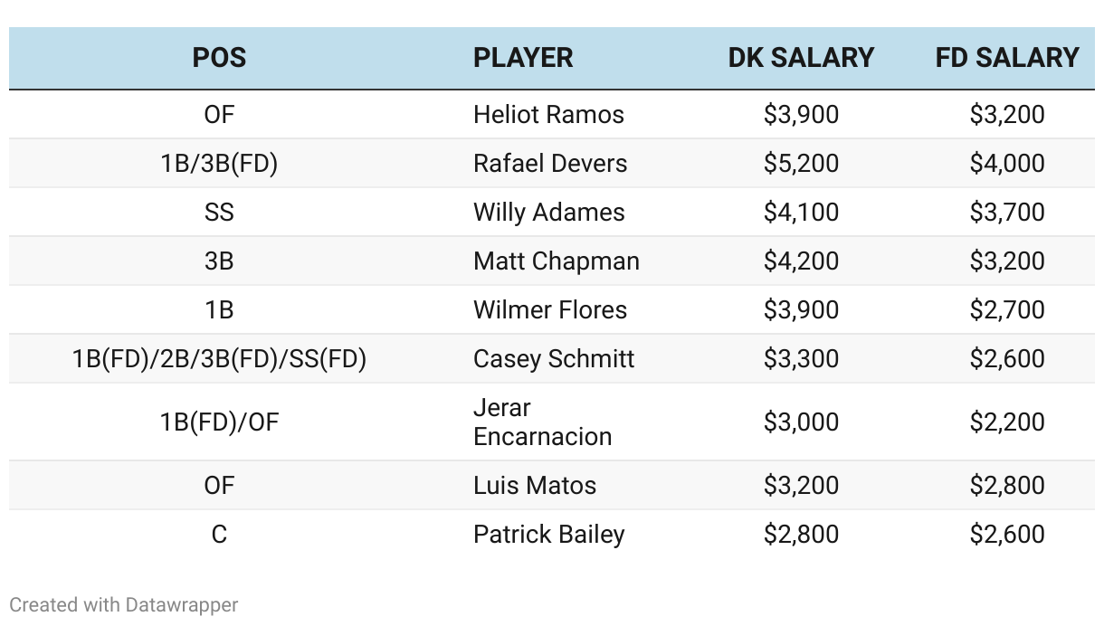Click Casey Schmitt player name
1104x626 pixels.
(554, 359)
